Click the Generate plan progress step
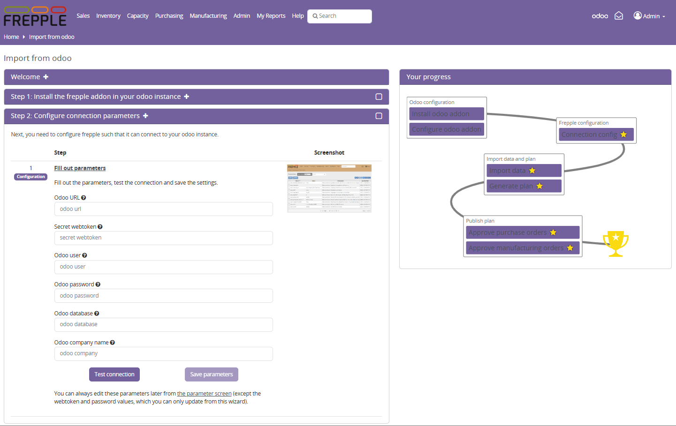This screenshot has width=676, height=426. pyautogui.click(x=524, y=186)
